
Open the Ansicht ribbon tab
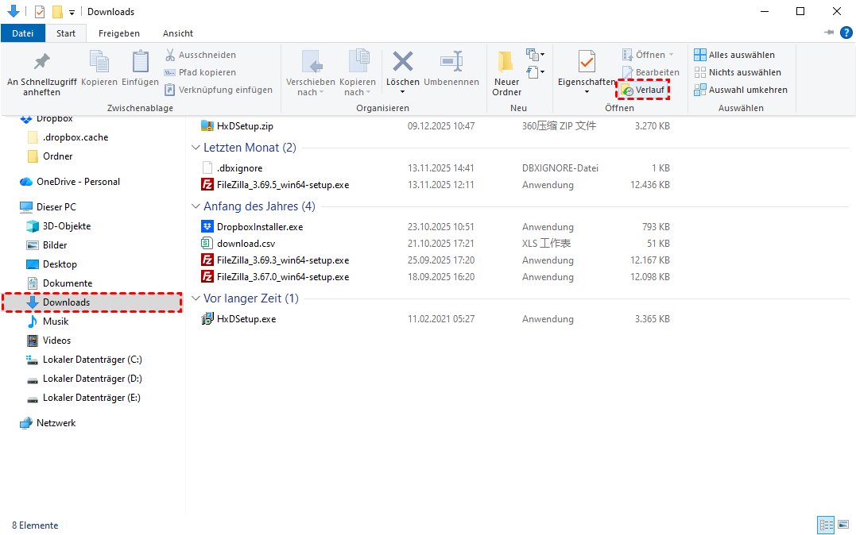(177, 33)
